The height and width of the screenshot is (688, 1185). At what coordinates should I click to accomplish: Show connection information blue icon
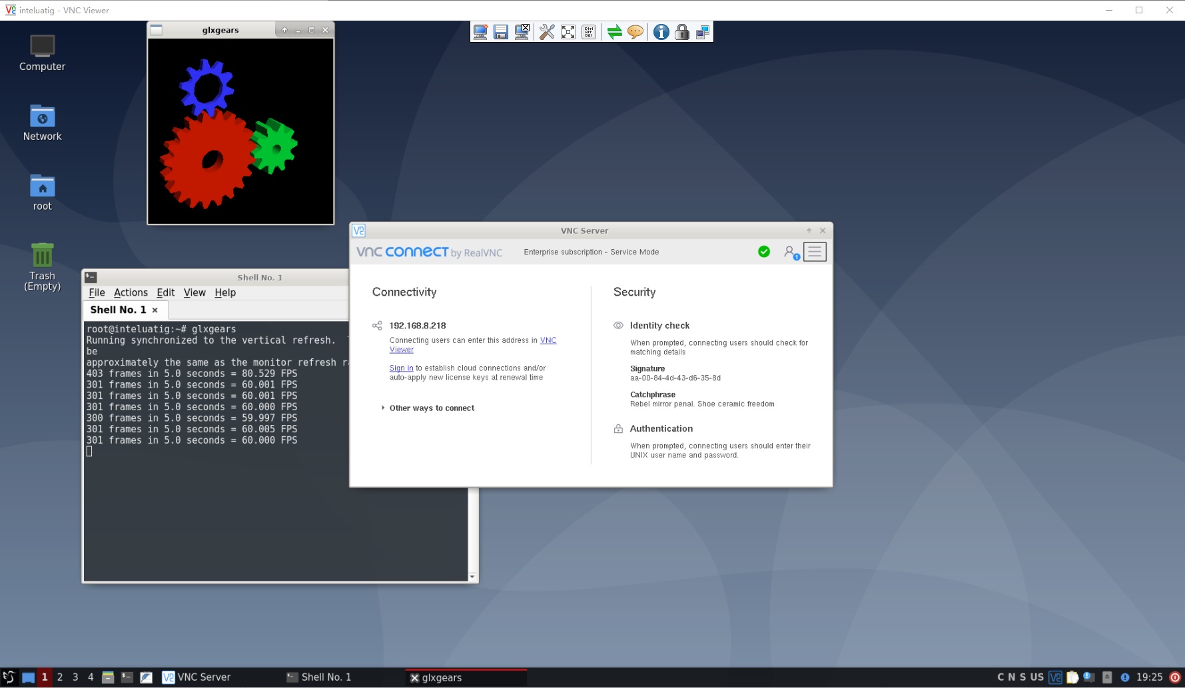[x=661, y=32]
